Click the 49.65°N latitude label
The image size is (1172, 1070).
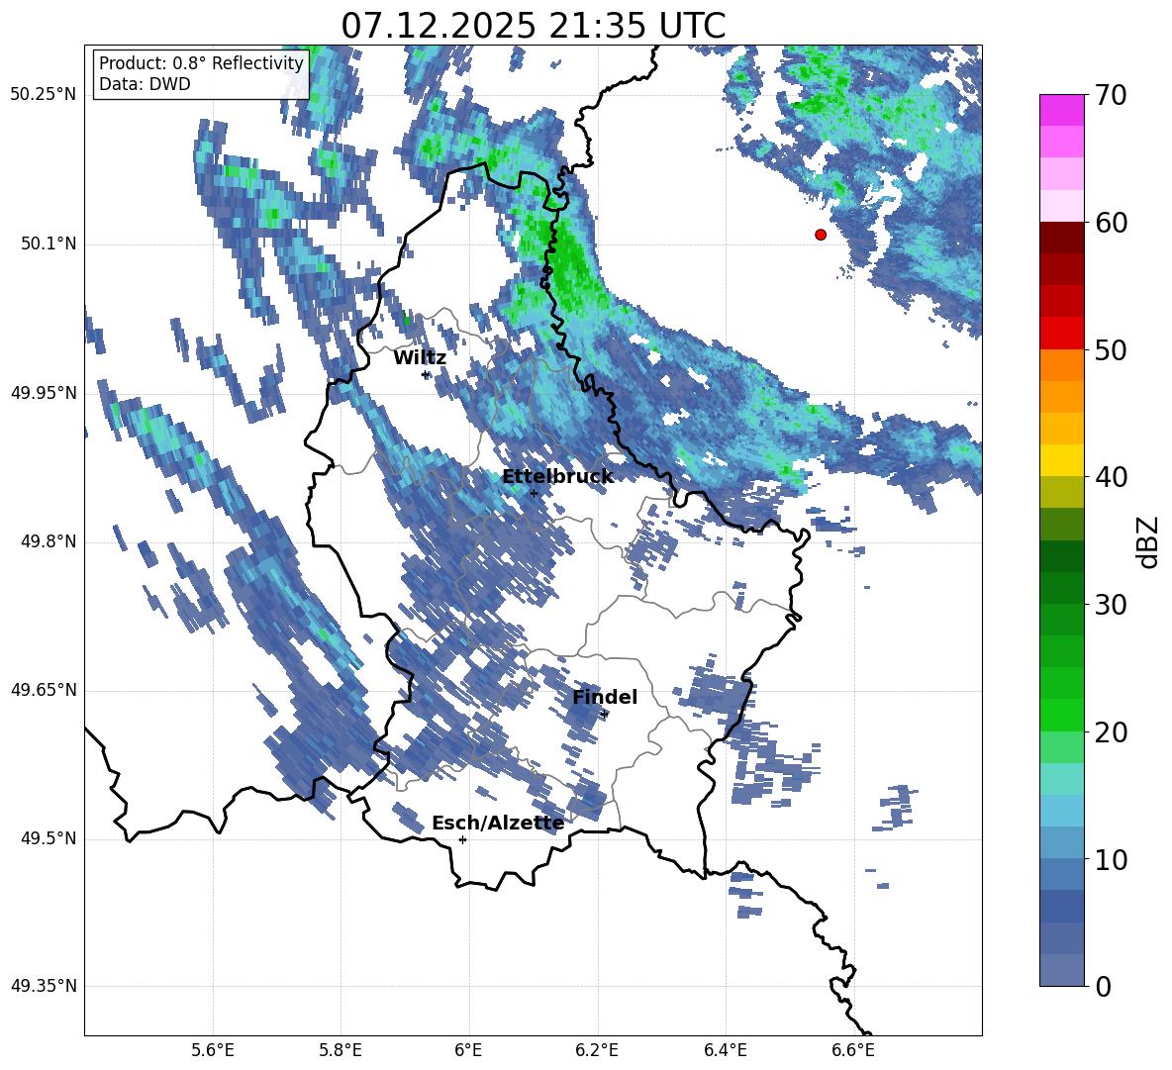pos(43,690)
